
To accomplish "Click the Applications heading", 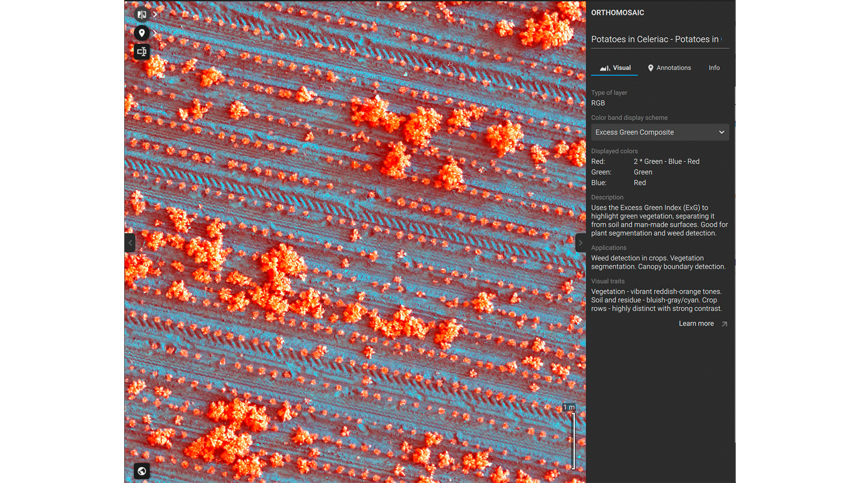I will click(609, 248).
